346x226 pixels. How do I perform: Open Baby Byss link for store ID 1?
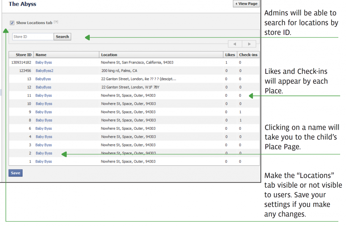click(43, 161)
